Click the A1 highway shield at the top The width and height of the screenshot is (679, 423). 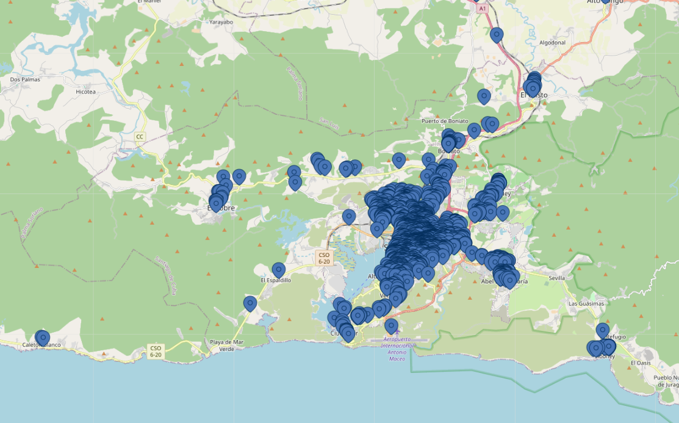483,9
